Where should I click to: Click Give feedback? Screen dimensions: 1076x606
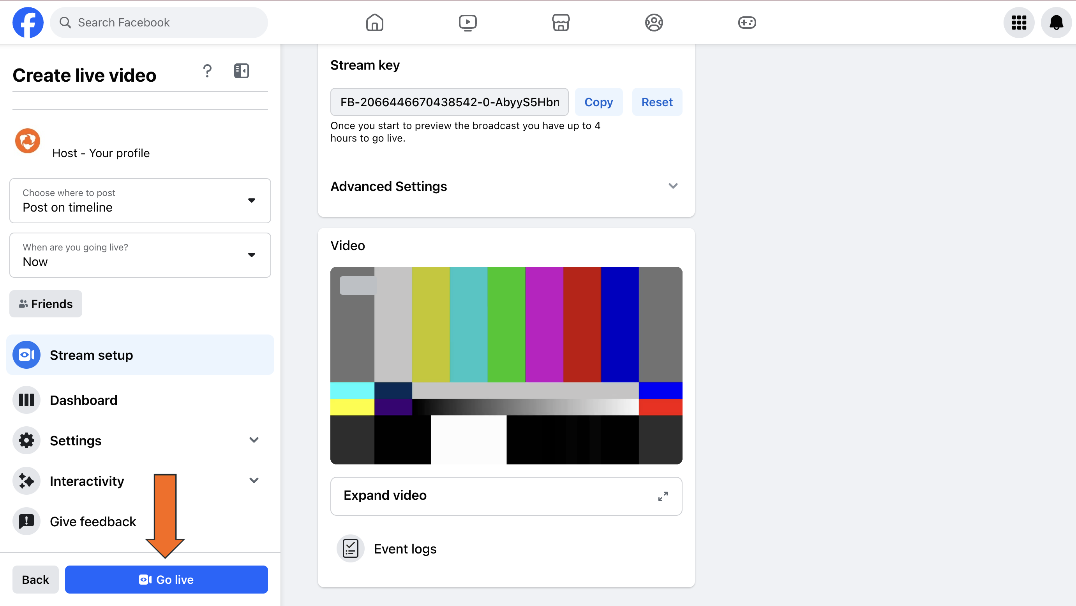tap(140, 521)
